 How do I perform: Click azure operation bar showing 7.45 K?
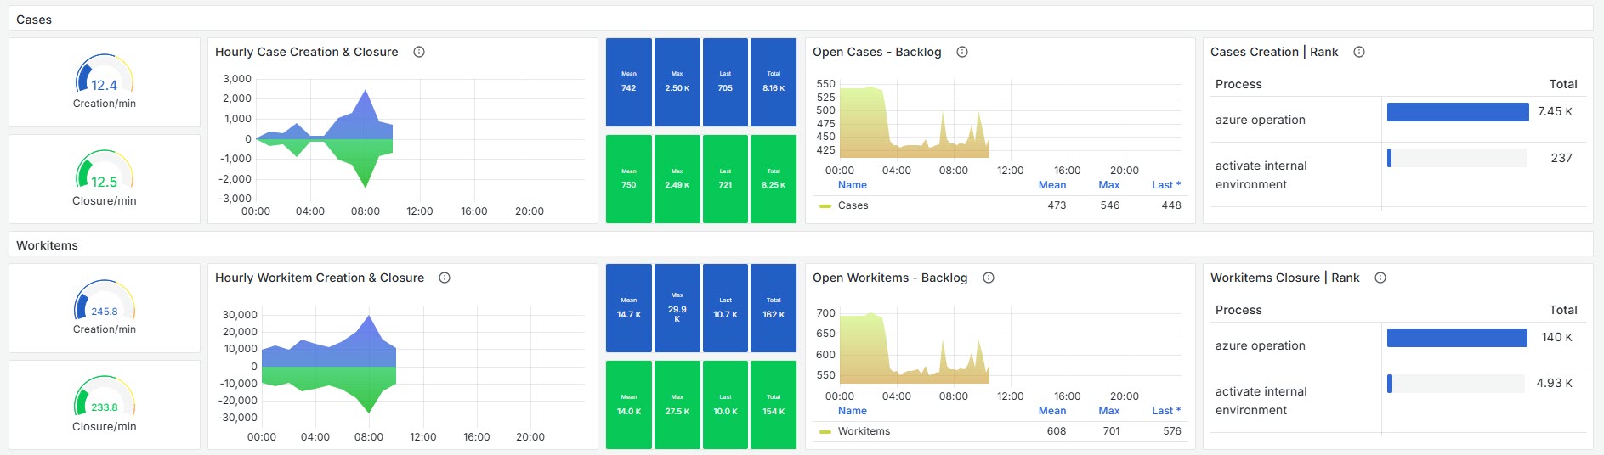(x=1458, y=112)
